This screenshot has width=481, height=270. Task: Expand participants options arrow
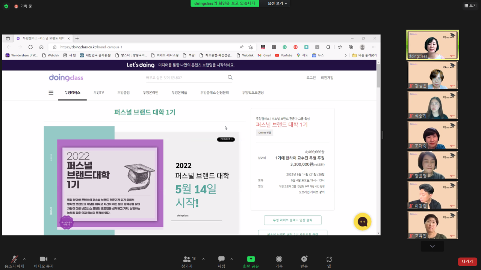[x=203, y=259]
